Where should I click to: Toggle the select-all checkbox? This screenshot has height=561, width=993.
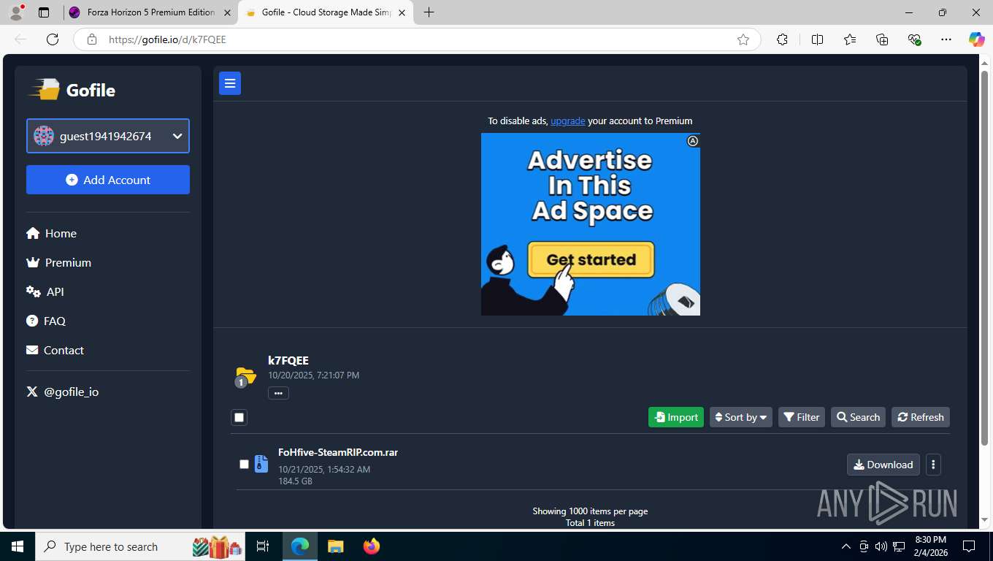[239, 417]
